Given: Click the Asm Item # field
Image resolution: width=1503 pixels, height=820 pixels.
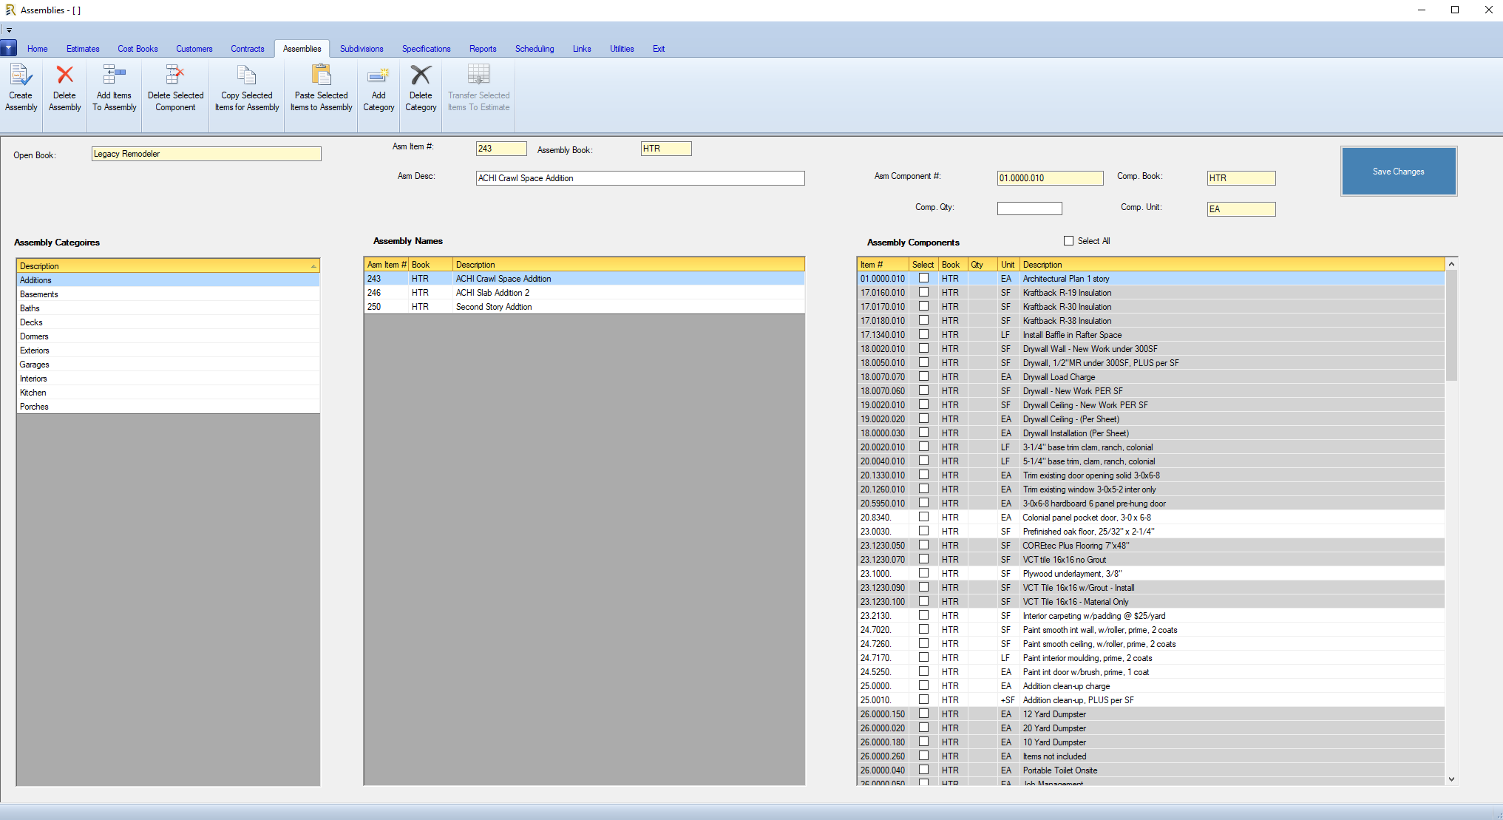Looking at the screenshot, I should coord(501,149).
